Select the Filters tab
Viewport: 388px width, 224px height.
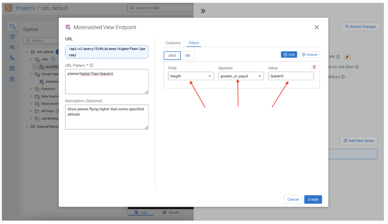tap(194, 43)
